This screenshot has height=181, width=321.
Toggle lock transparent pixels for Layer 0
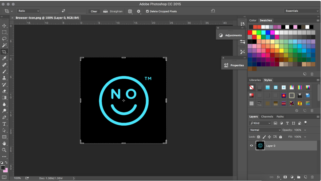259,137
